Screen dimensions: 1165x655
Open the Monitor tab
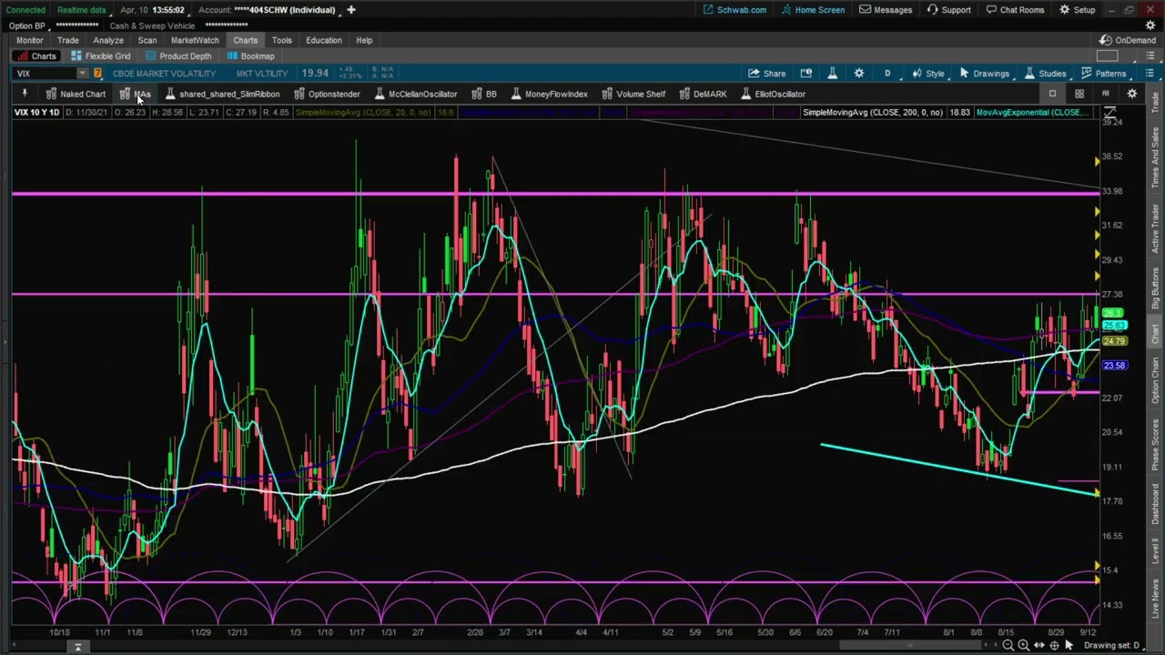[x=29, y=40]
